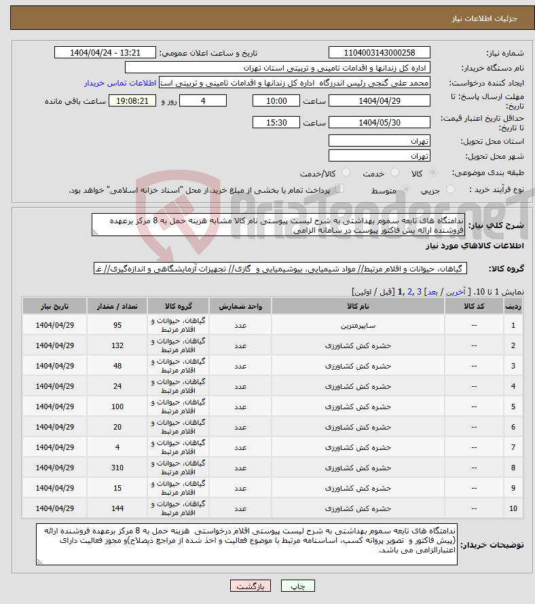
Task: Click the remaining time 19:08:21 field
Action: 132,101
